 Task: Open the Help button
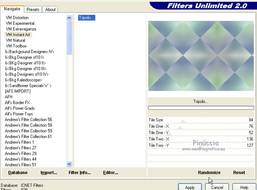(x=244, y=187)
